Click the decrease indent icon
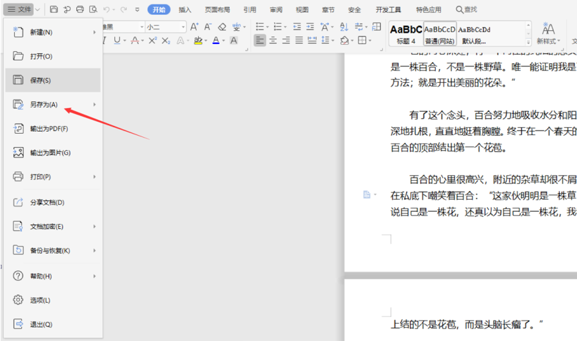Screen dimensions: 577x341 297,26
